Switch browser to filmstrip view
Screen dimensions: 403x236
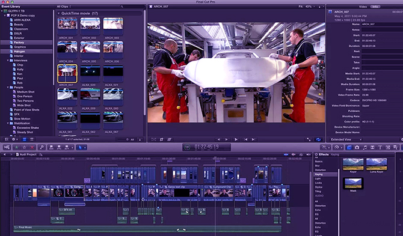pos(25,139)
